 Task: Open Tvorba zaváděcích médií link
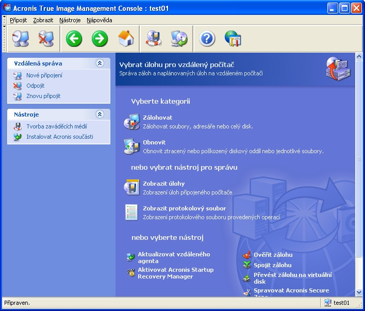[57, 126]
